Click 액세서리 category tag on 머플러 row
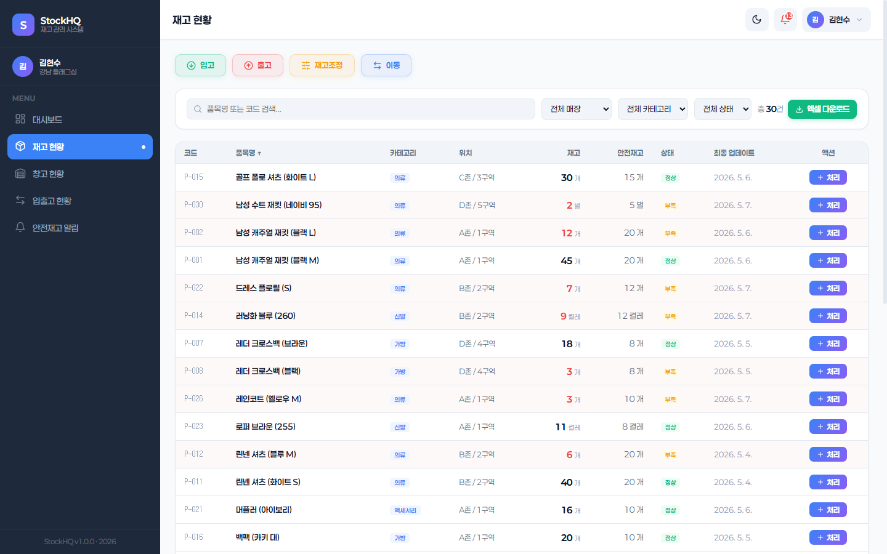This screenshot has width=887, height=554. coord(405,510)
